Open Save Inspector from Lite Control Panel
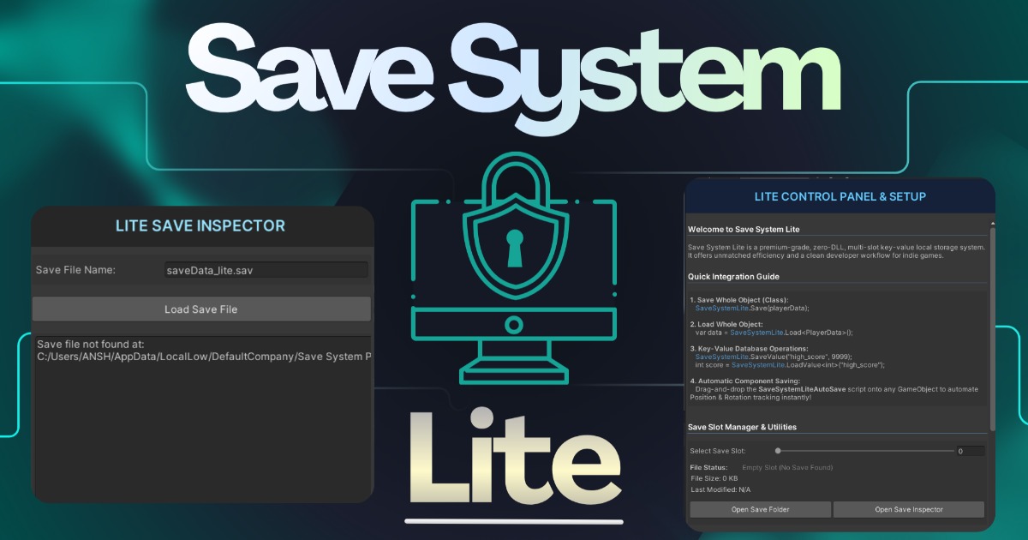The image size is (1028, 540). click(x=909, y=509)
